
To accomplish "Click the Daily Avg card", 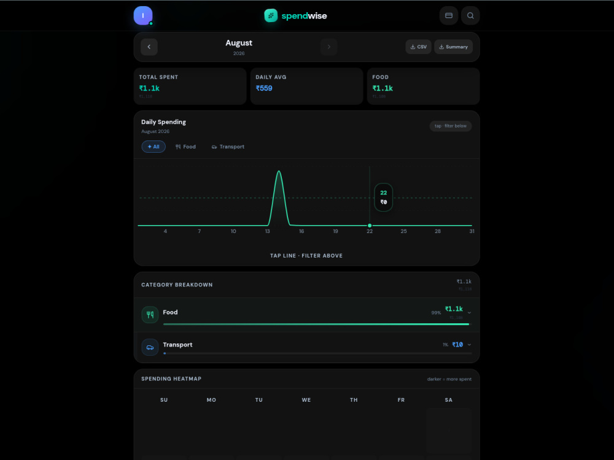I will tap(306, 86).
